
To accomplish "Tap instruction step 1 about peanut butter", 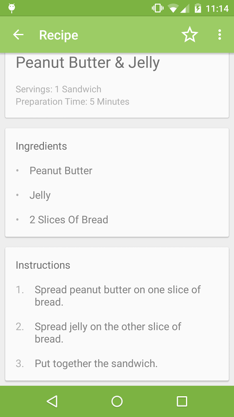I will pyautogui.click(x=117, y=296).
